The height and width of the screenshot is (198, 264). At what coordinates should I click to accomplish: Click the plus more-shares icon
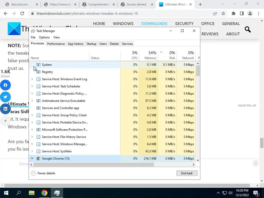pos(5,121)
